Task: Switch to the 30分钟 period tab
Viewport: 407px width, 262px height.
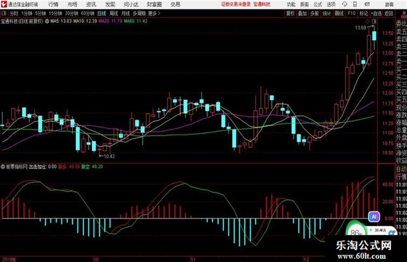Action: click(x=71, y=13)
